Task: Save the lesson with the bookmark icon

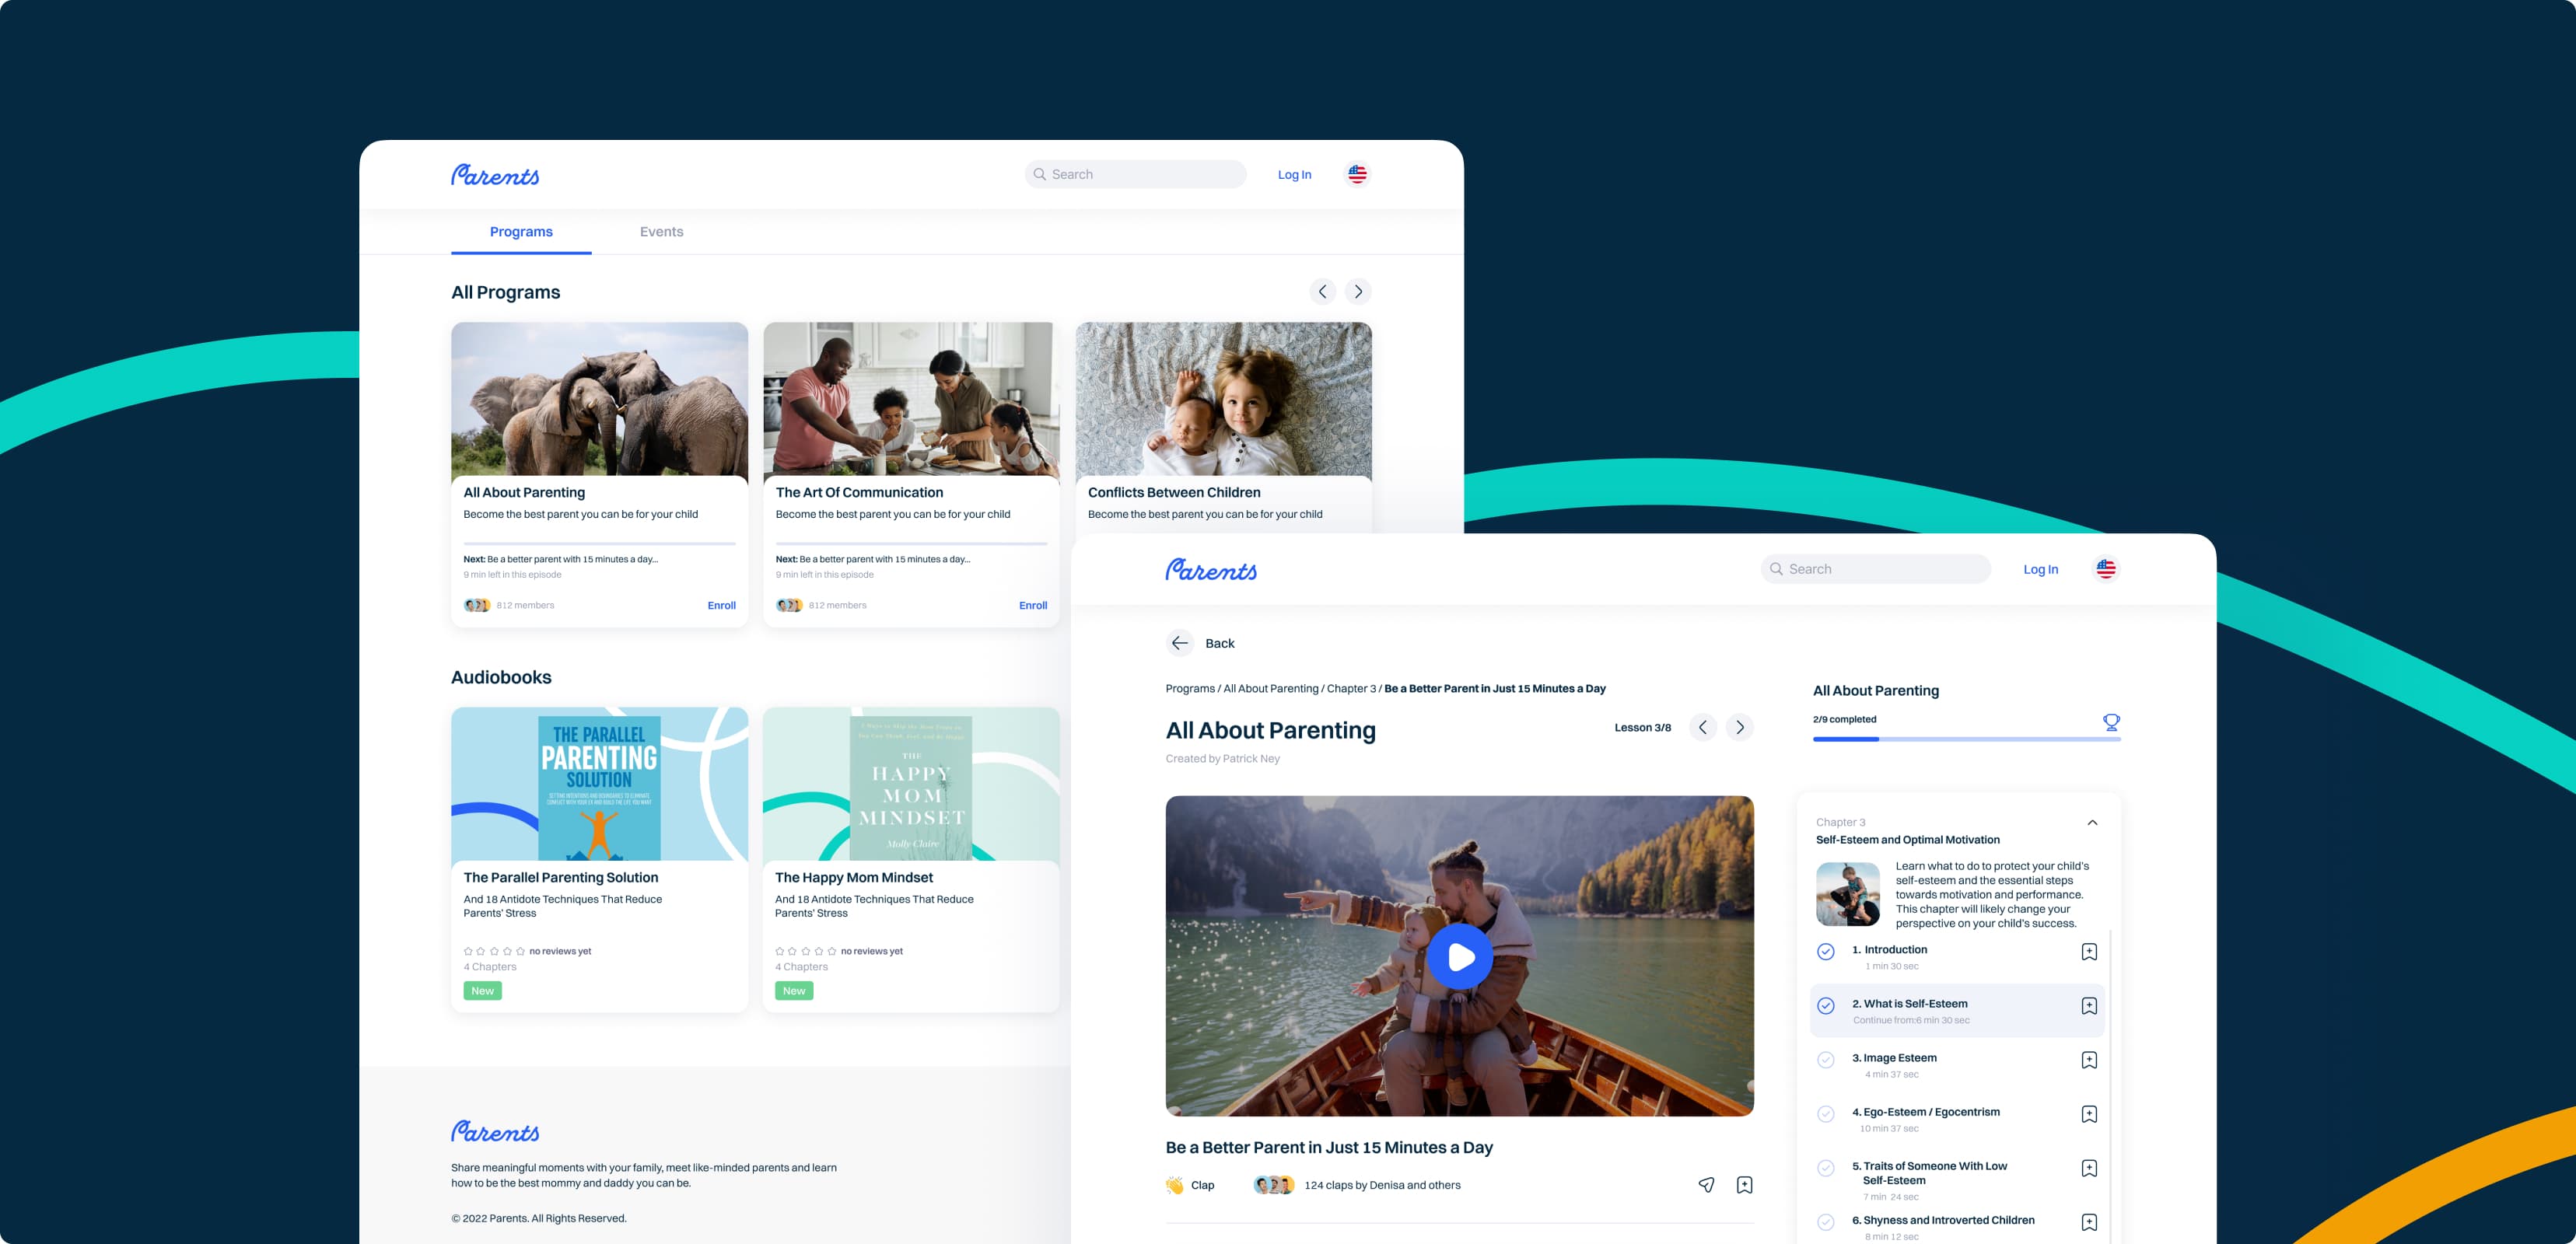Action: [x=1745, y=1184]
